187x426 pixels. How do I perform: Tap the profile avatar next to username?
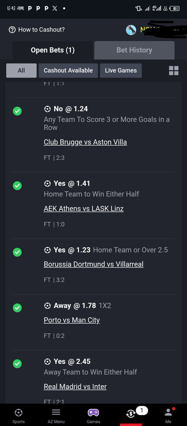(x=131, y=30)
